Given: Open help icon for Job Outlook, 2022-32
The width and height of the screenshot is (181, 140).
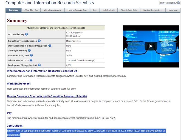Looking at the screenshot, I should tap(31, 60).
